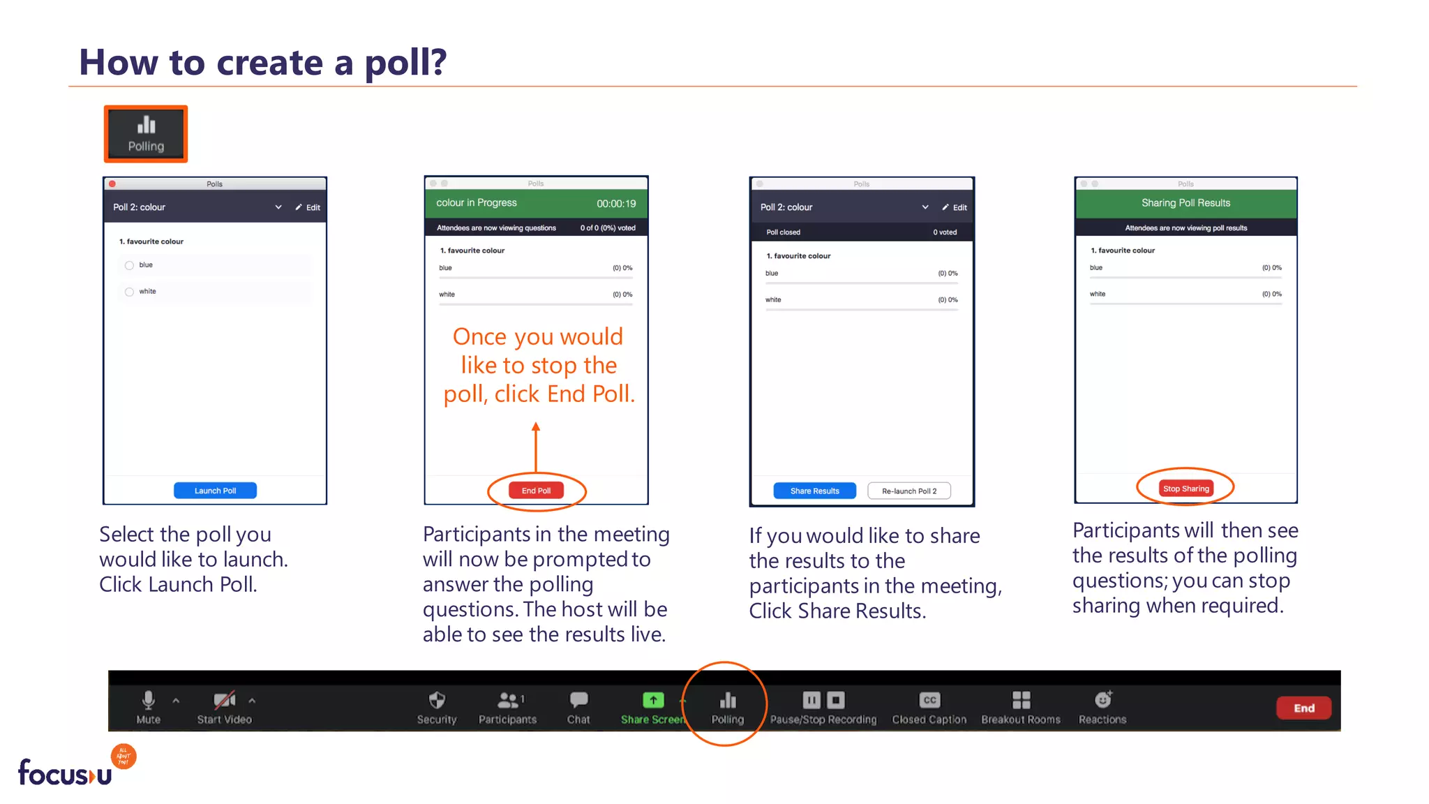Image resolution: width=1429 pixels, height=804 pixels.
Task: Click Edit in the first Polls window
Action: 308,207
